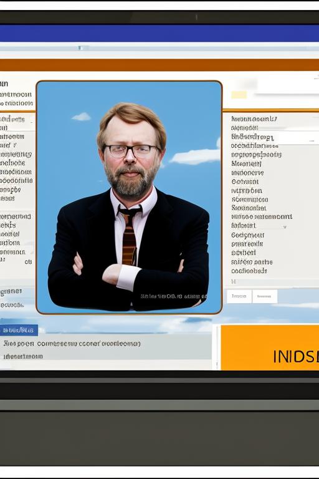This screenshot has width=319, height=479.
Task: Click the blue header bar at the top
Action: pos(159,33)
